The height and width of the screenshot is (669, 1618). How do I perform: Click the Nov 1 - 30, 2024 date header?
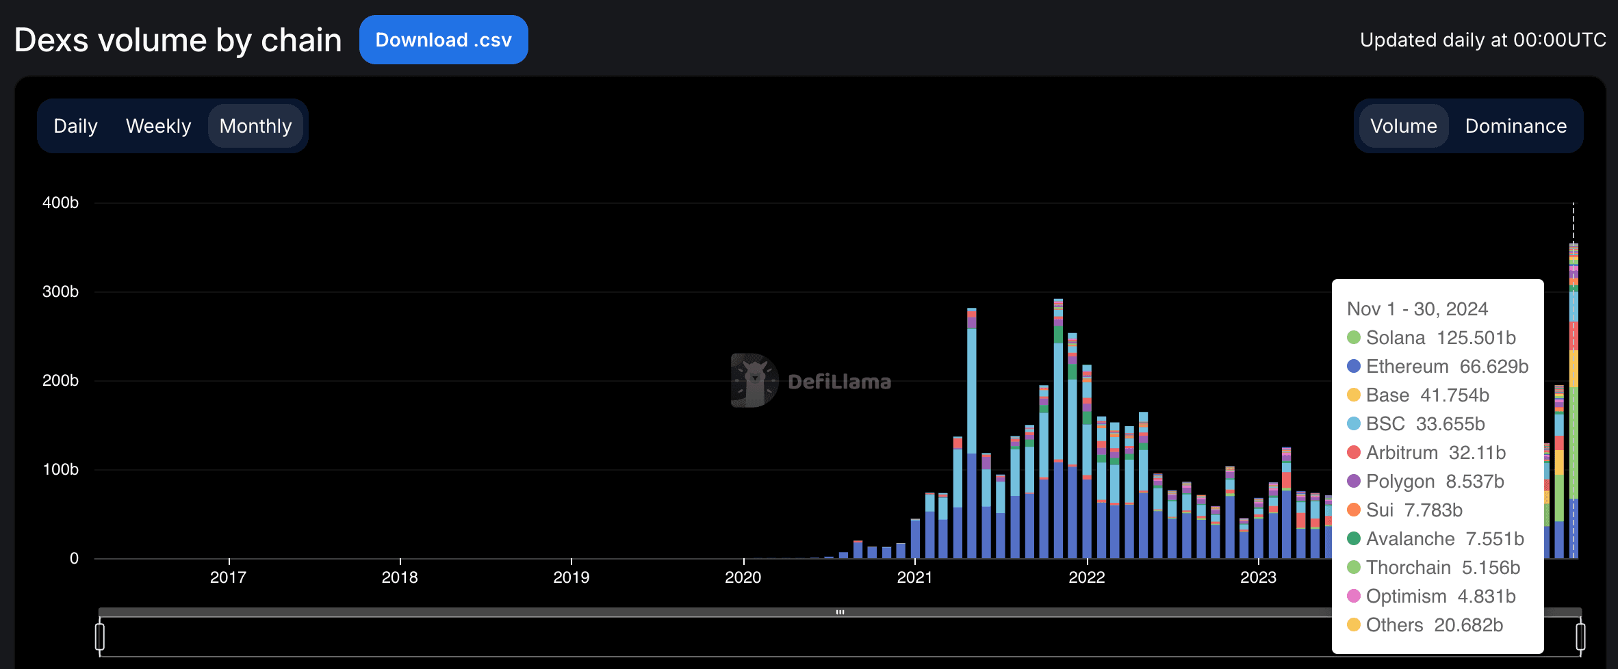[x=1417, y=309]
